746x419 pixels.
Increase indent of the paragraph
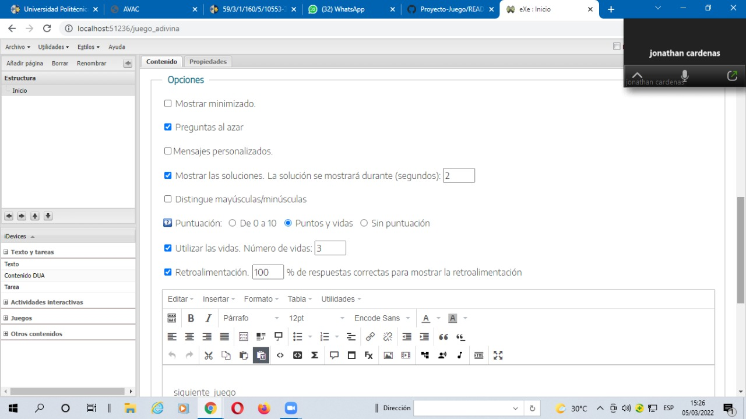[x=424, y=337]
